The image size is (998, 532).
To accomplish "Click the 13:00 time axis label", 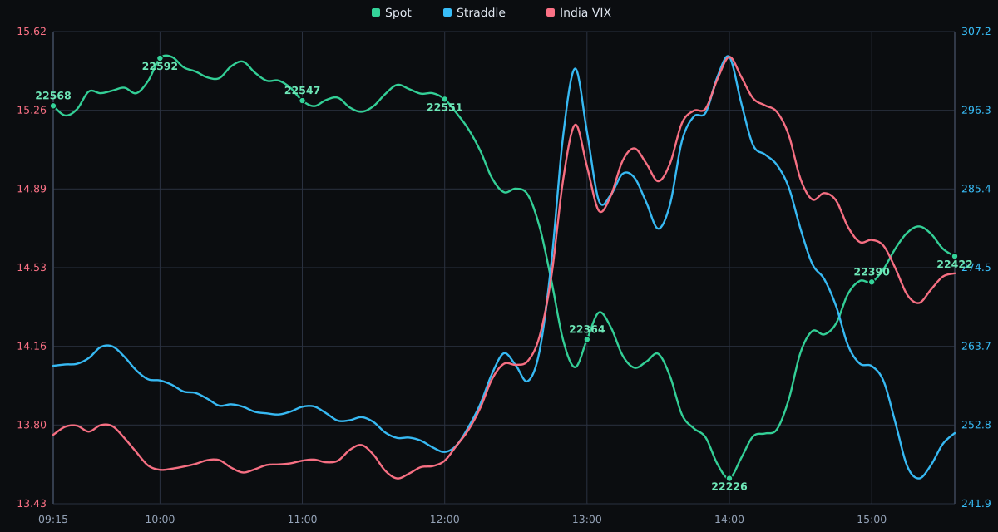I will [x=586, y=520].
